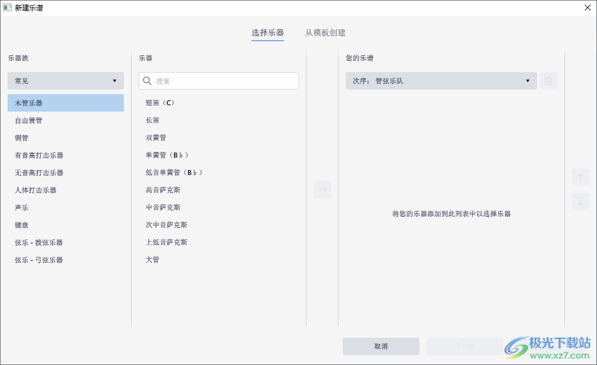Screen dimensions: 597x365
Task: Open the 常见 instrument family filter dropdown
Action: [x=65, y=81]
